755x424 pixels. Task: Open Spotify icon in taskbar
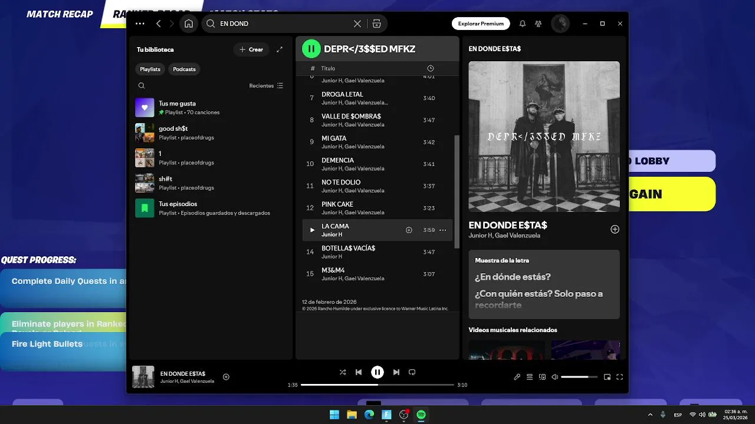point(421,415)
